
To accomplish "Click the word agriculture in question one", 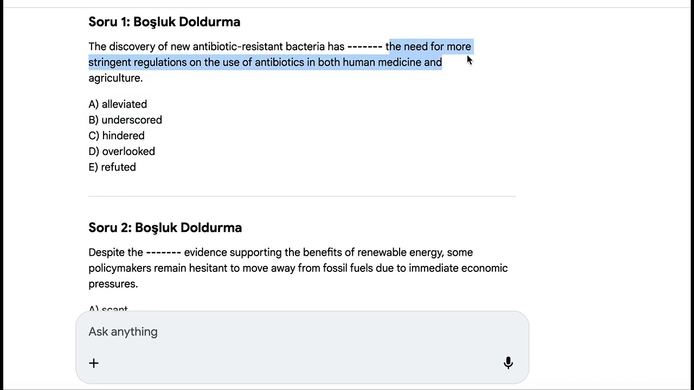I will [x=114, y=78].
